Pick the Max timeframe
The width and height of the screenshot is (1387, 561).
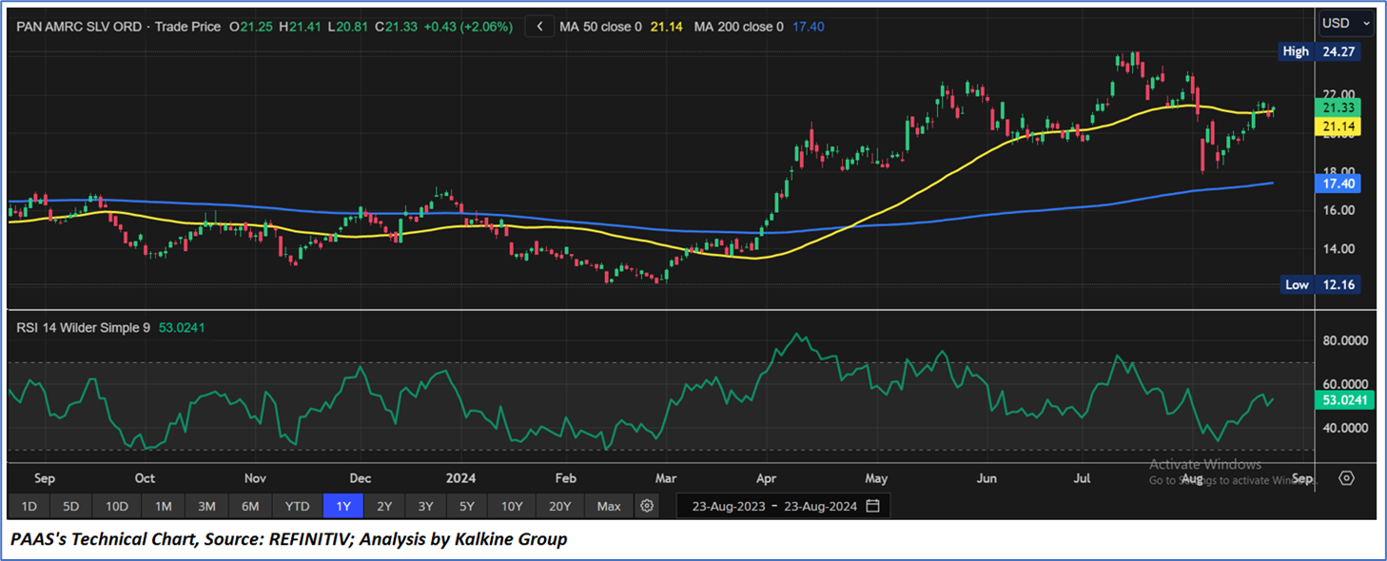click(x=609, y=506)
